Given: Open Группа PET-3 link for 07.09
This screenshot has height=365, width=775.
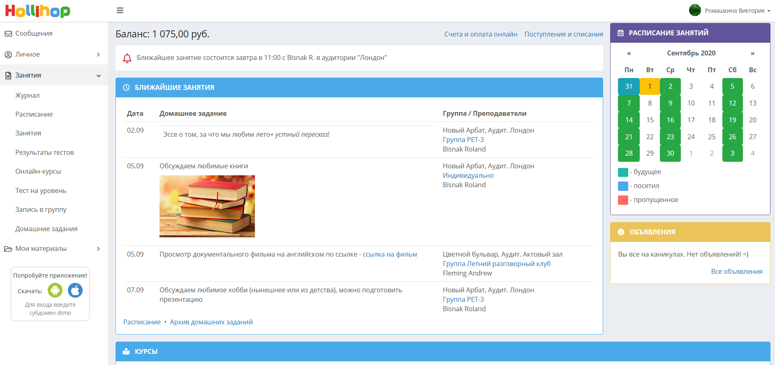Looking at the screenshot, I should click(463, 299).
